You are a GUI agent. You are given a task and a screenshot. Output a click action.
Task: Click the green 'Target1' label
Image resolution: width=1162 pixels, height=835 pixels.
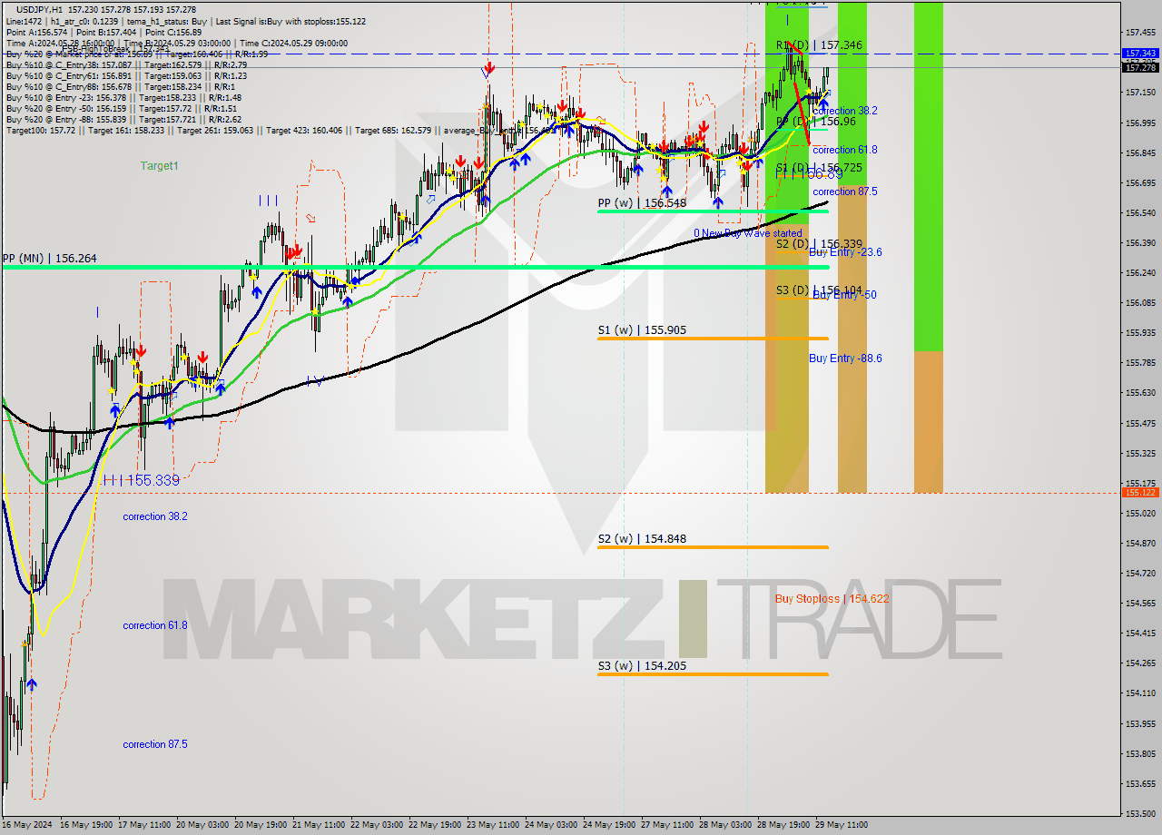(x=160, y=166)
